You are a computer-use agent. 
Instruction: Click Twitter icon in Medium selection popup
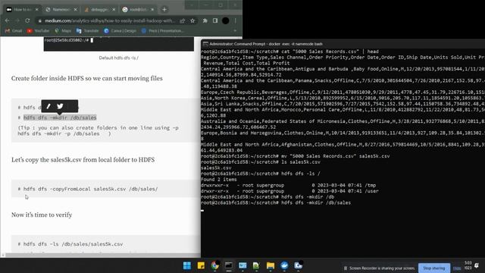point(60,106)
